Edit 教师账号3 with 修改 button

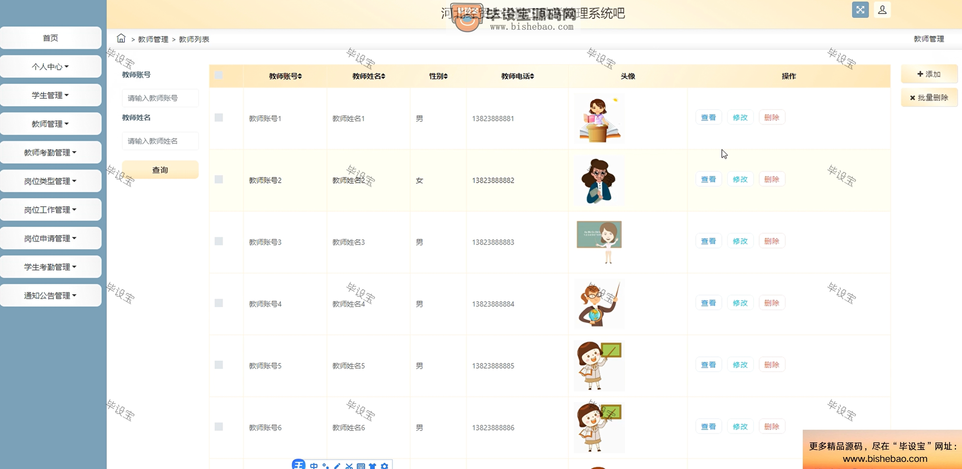pyautogui.click(x=740, y=241)
